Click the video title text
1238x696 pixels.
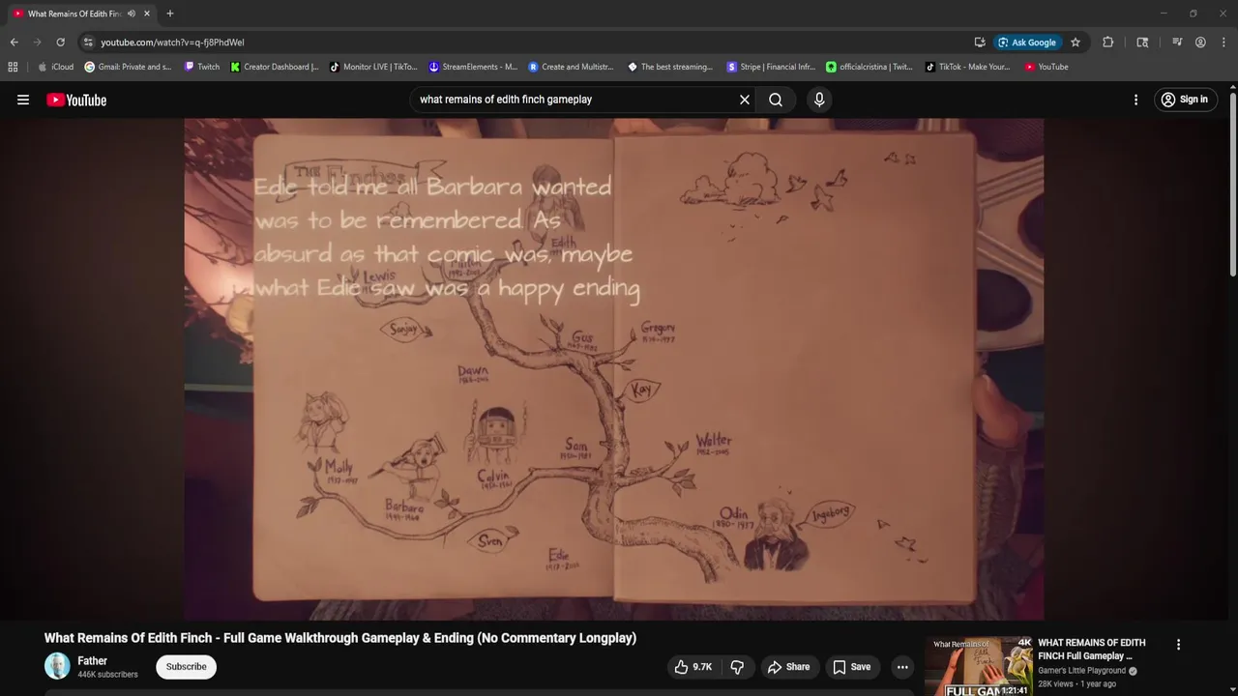(340, 638)
